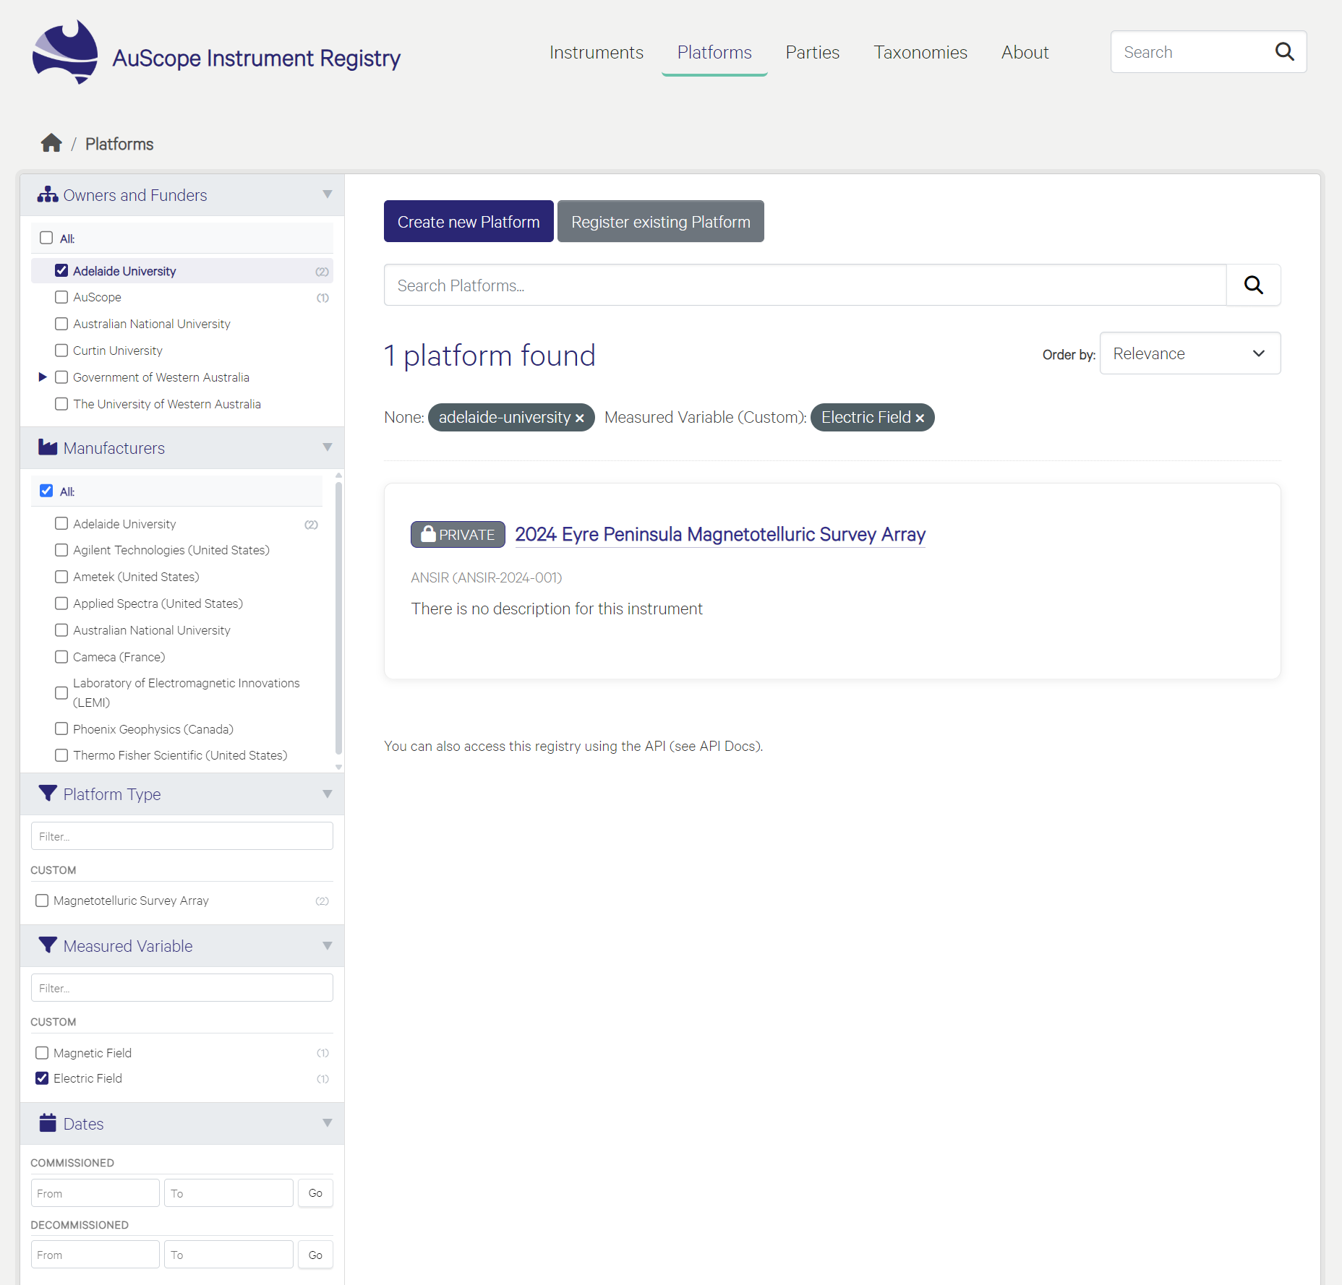Click the Platform Type funnel icon

click(x=48, y=794)
